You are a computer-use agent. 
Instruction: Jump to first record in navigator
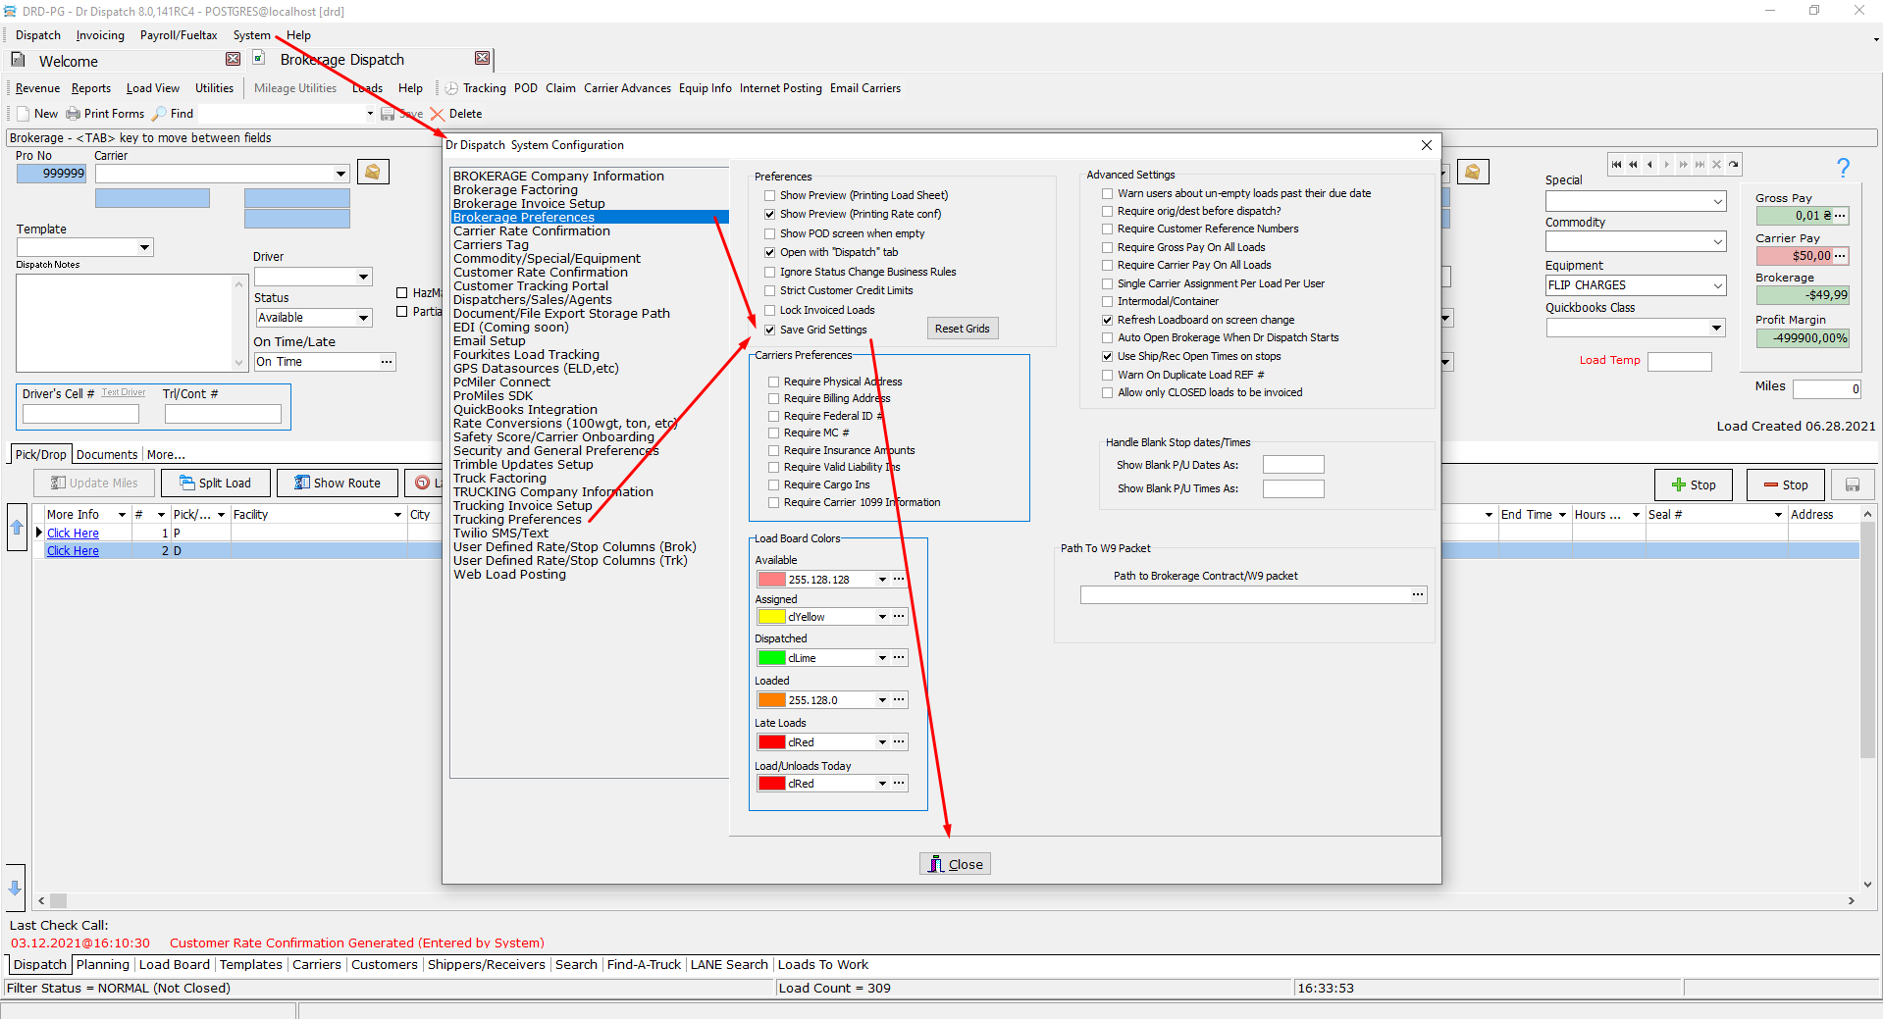coord(1616,165)
